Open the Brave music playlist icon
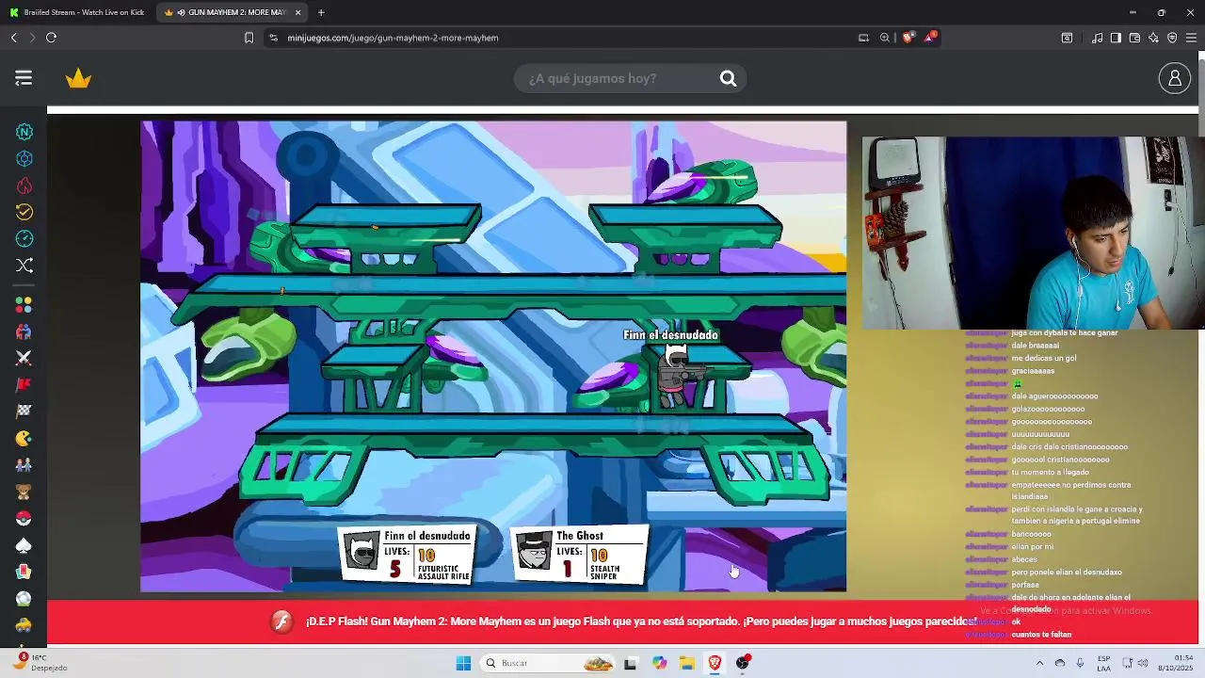This screenshot has width=1205, height=678. tap(1097, 38)
